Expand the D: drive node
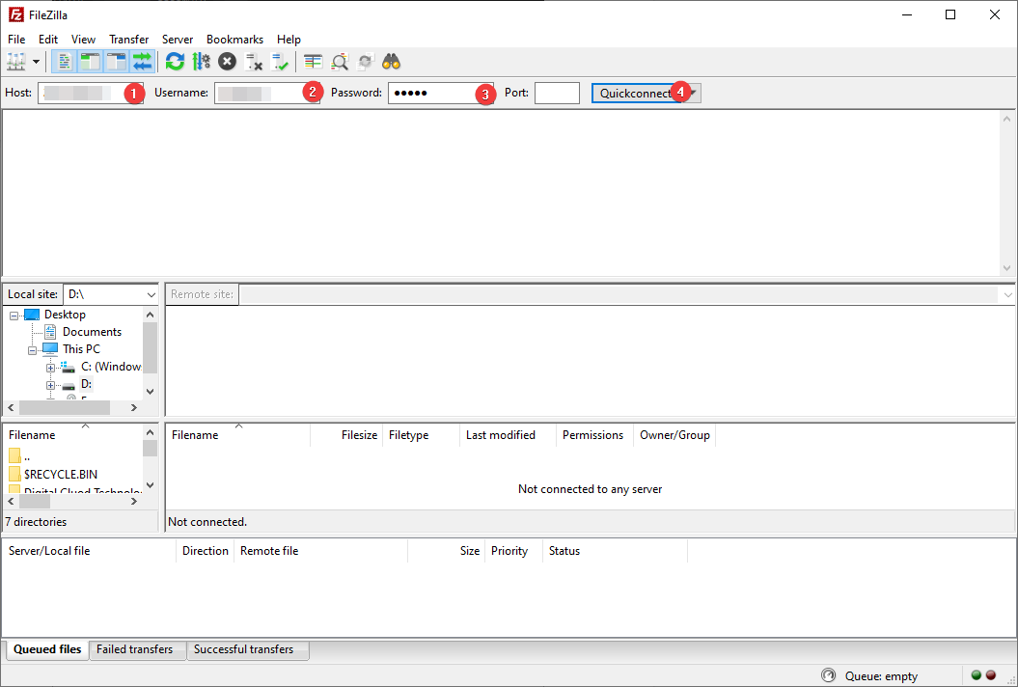 [50, 386]
